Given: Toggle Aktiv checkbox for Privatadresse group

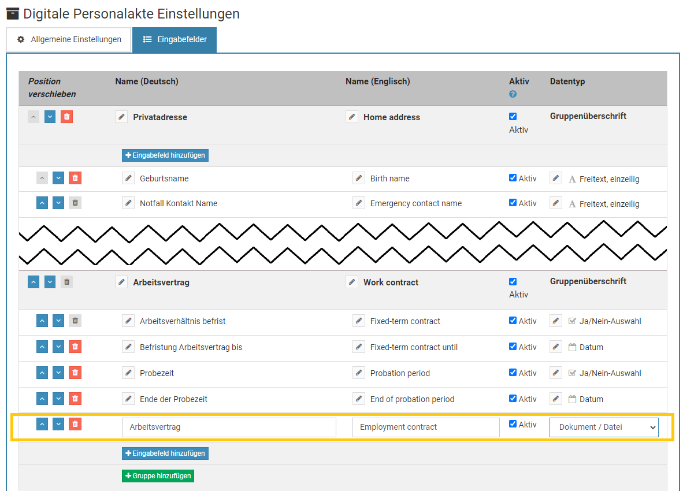Looking at the screenshot, I should [x=513, y=116].
